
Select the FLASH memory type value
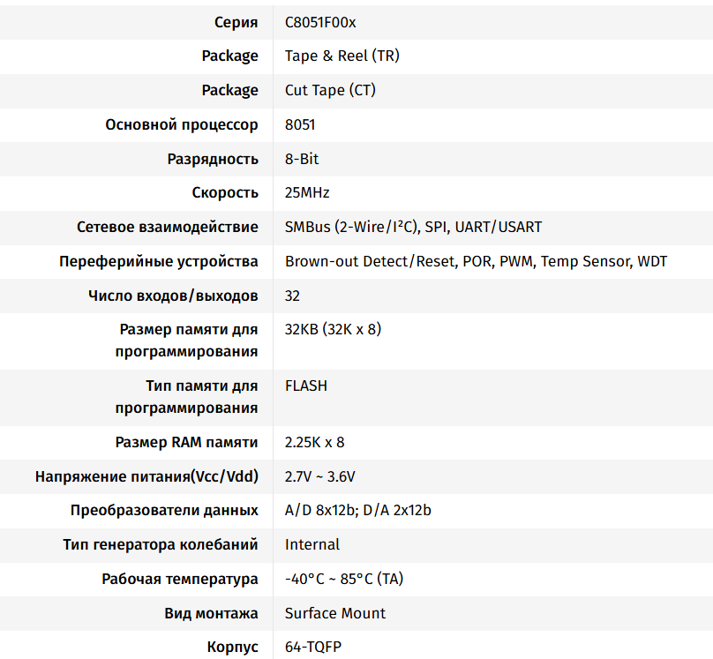(306, 386)
